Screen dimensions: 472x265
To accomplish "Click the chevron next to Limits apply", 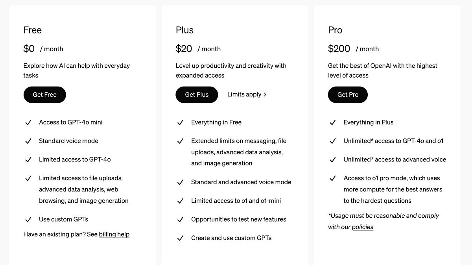I will coord(265,95).
